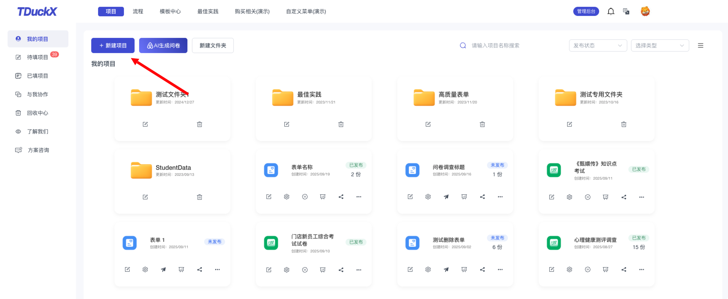The image size is (728, 299).
Task: Open data view icon for 《甄嬛传》知识点考试
Action: coord(606,197)
